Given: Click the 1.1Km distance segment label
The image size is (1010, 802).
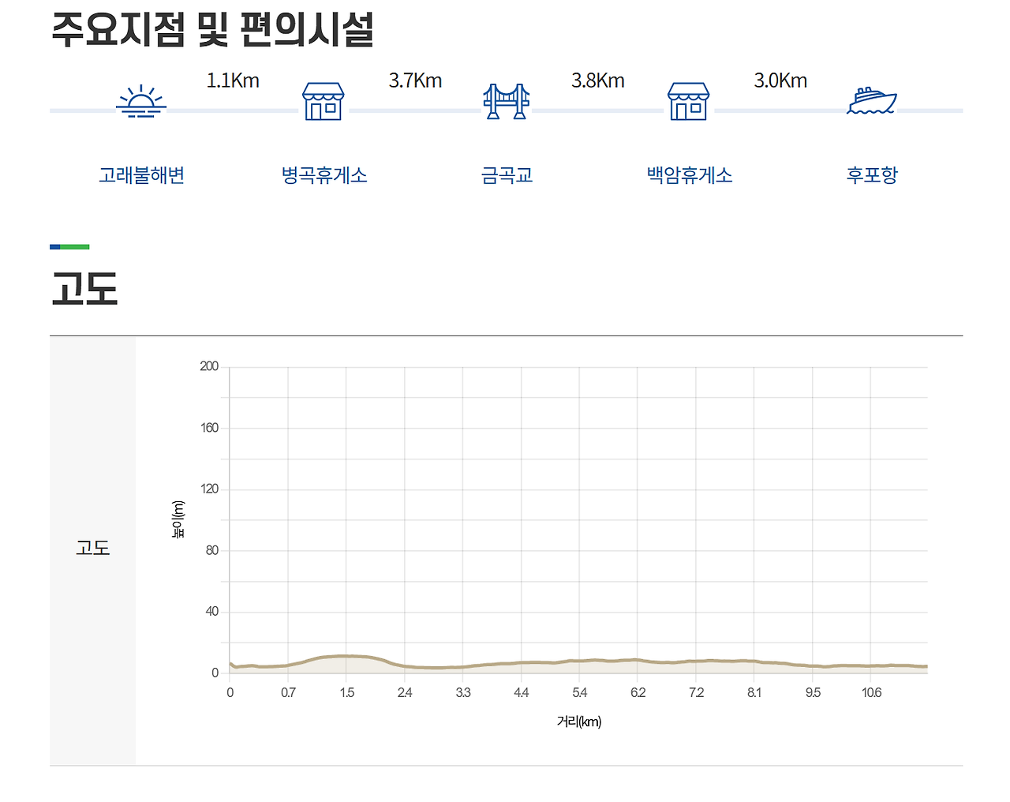Looking at the screenshot, I should [x=233, y=81].
